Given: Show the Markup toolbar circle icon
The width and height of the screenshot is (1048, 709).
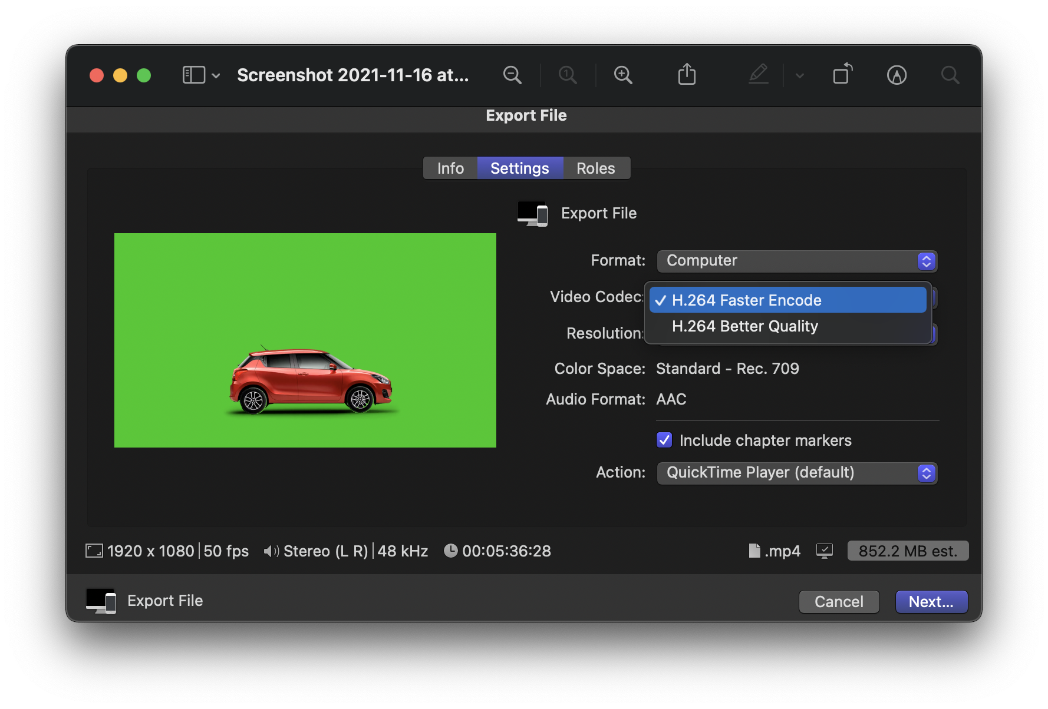Looking at the screenshot, I should coord(896,75).
